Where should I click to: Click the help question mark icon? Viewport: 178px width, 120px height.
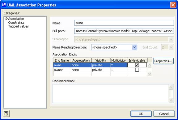tap(6, 113)
